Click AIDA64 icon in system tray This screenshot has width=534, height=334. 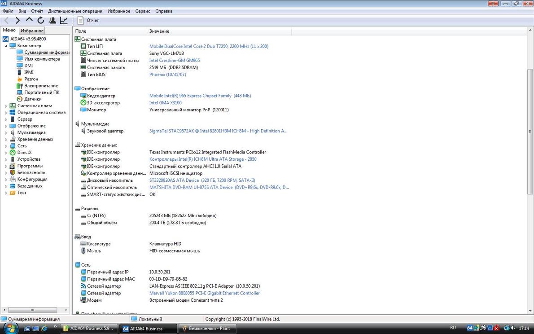[x=470, y=328]
